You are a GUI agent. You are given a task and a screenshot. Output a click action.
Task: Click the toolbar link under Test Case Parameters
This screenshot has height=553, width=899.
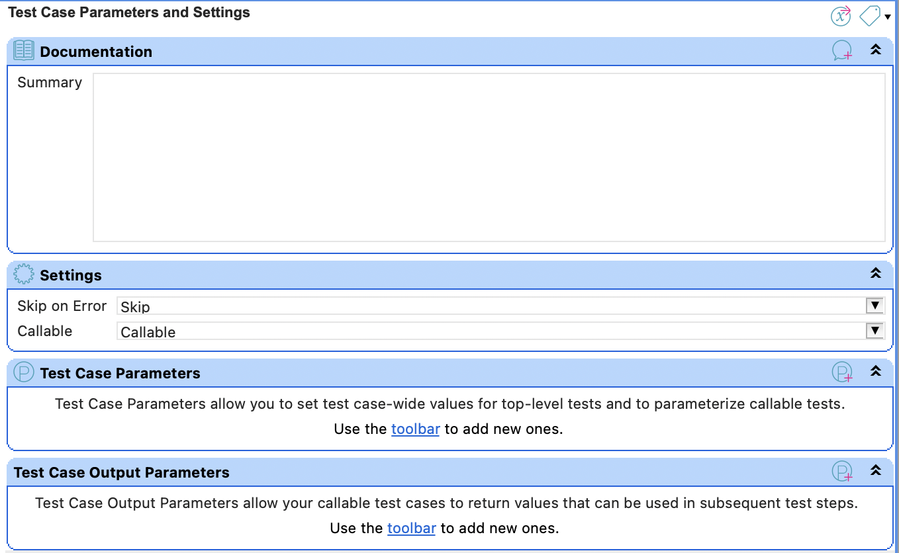415,429
